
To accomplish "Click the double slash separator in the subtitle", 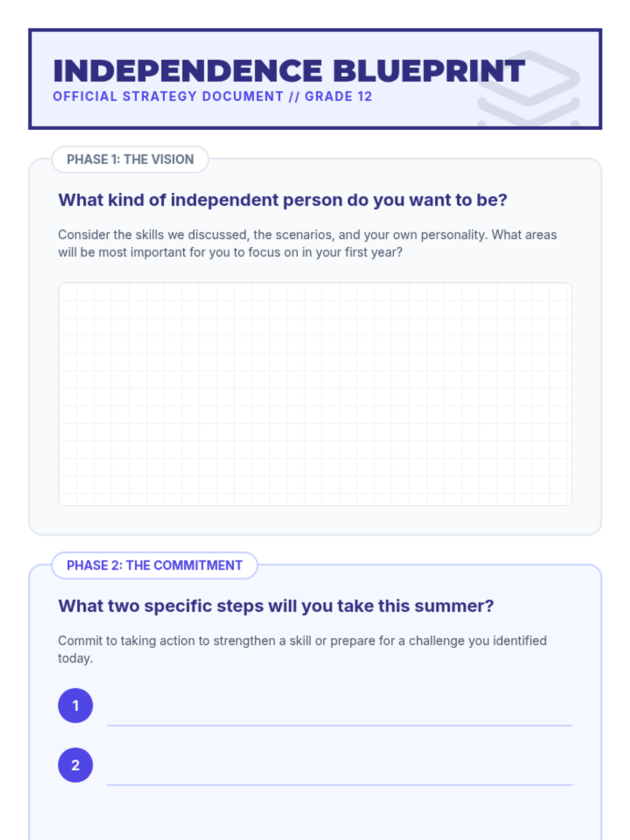I will [x=294, y=97].
